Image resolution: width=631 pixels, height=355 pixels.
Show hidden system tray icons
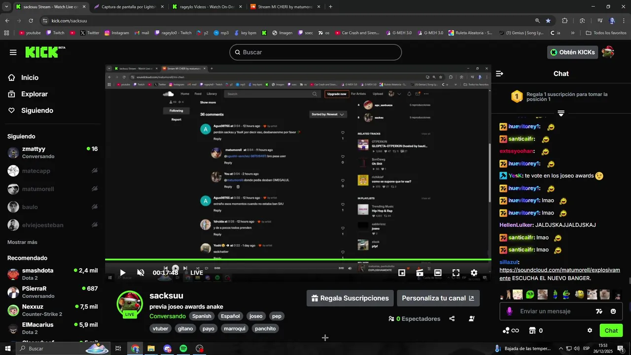(x=561, y=349)
